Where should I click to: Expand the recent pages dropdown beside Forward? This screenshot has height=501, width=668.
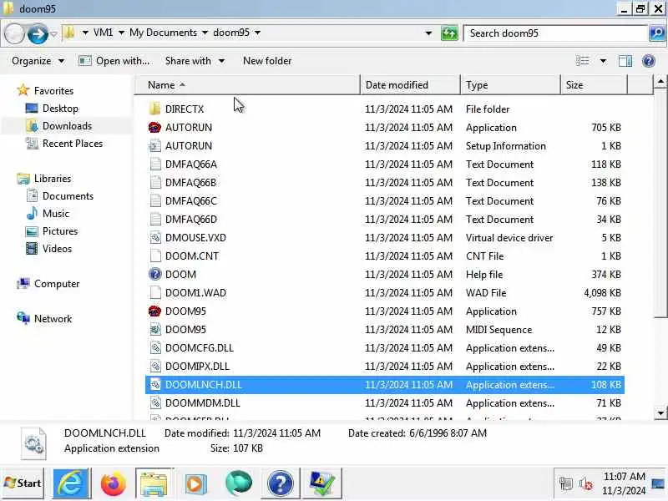pyautogui.click(x=53, y=33)
